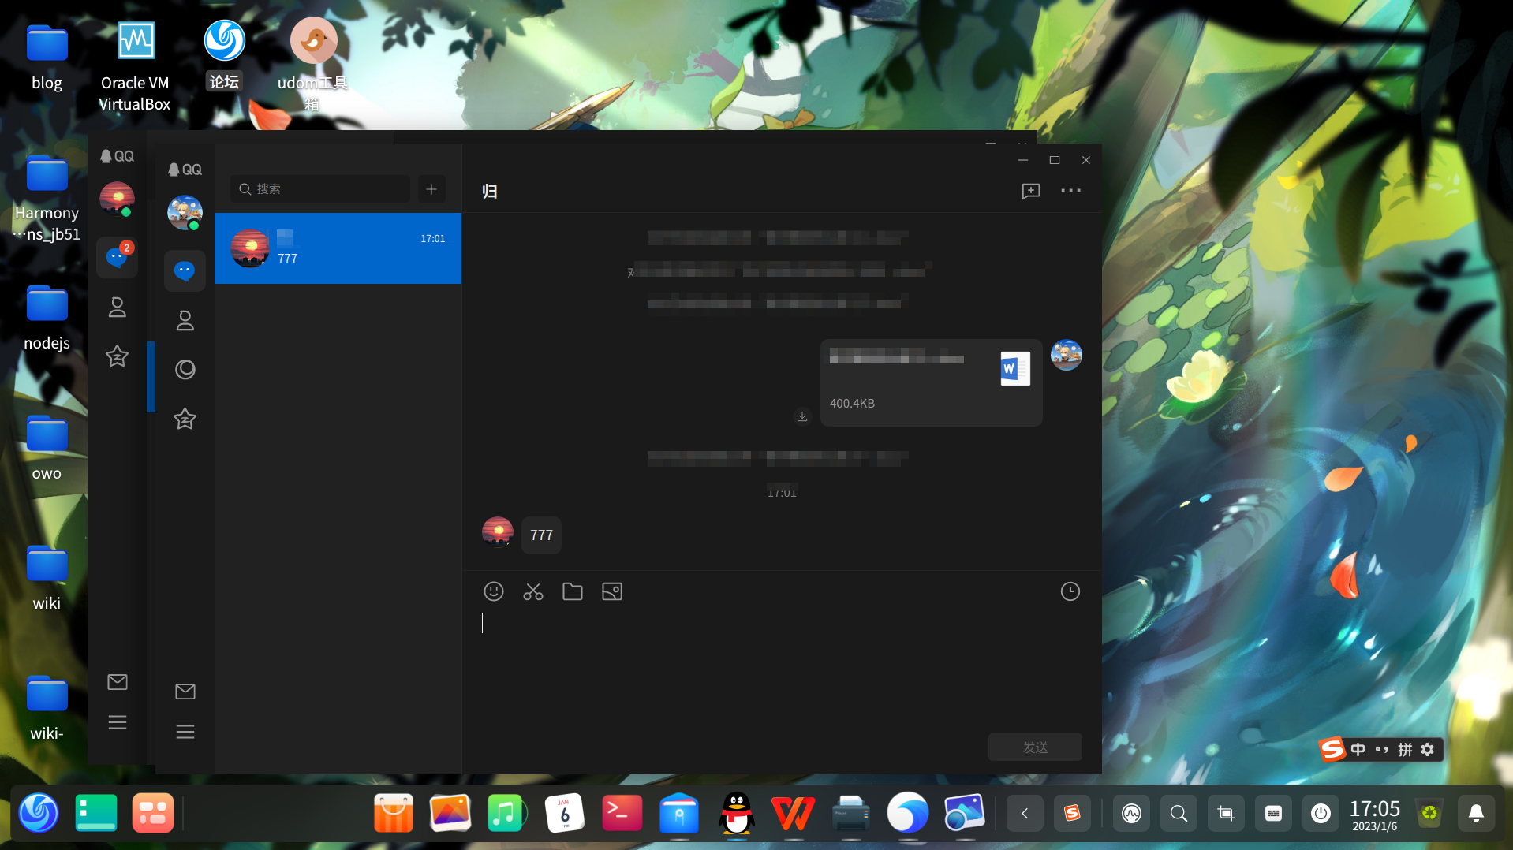This screenshot has width=1513, height=850.
Task: Open the QQ penguin in the dock
Action: coord(737,813)
